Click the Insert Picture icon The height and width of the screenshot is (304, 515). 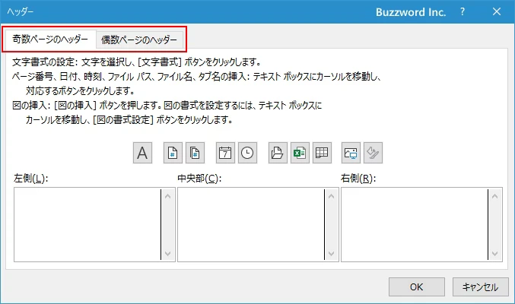[351, 153]
